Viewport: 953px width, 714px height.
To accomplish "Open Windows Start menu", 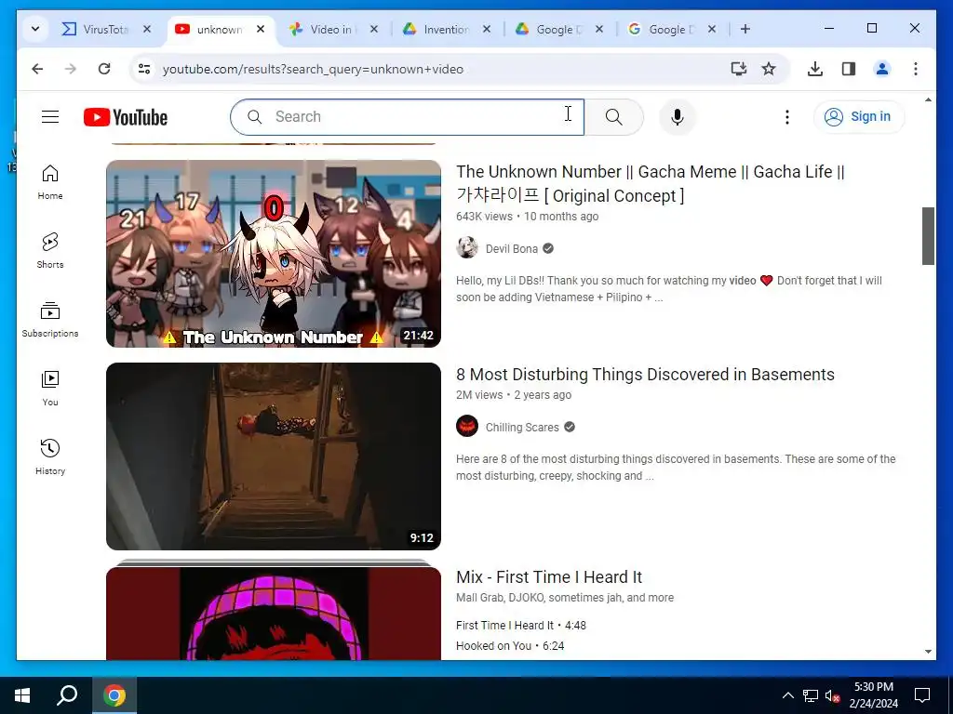I will (x=22, y=695).
